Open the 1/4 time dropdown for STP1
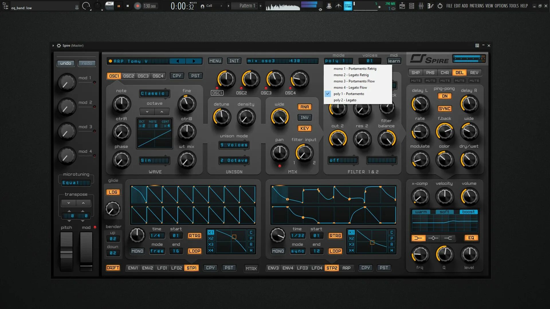The width and height of the screenshot is (550, 309). (x=157, y=236)
